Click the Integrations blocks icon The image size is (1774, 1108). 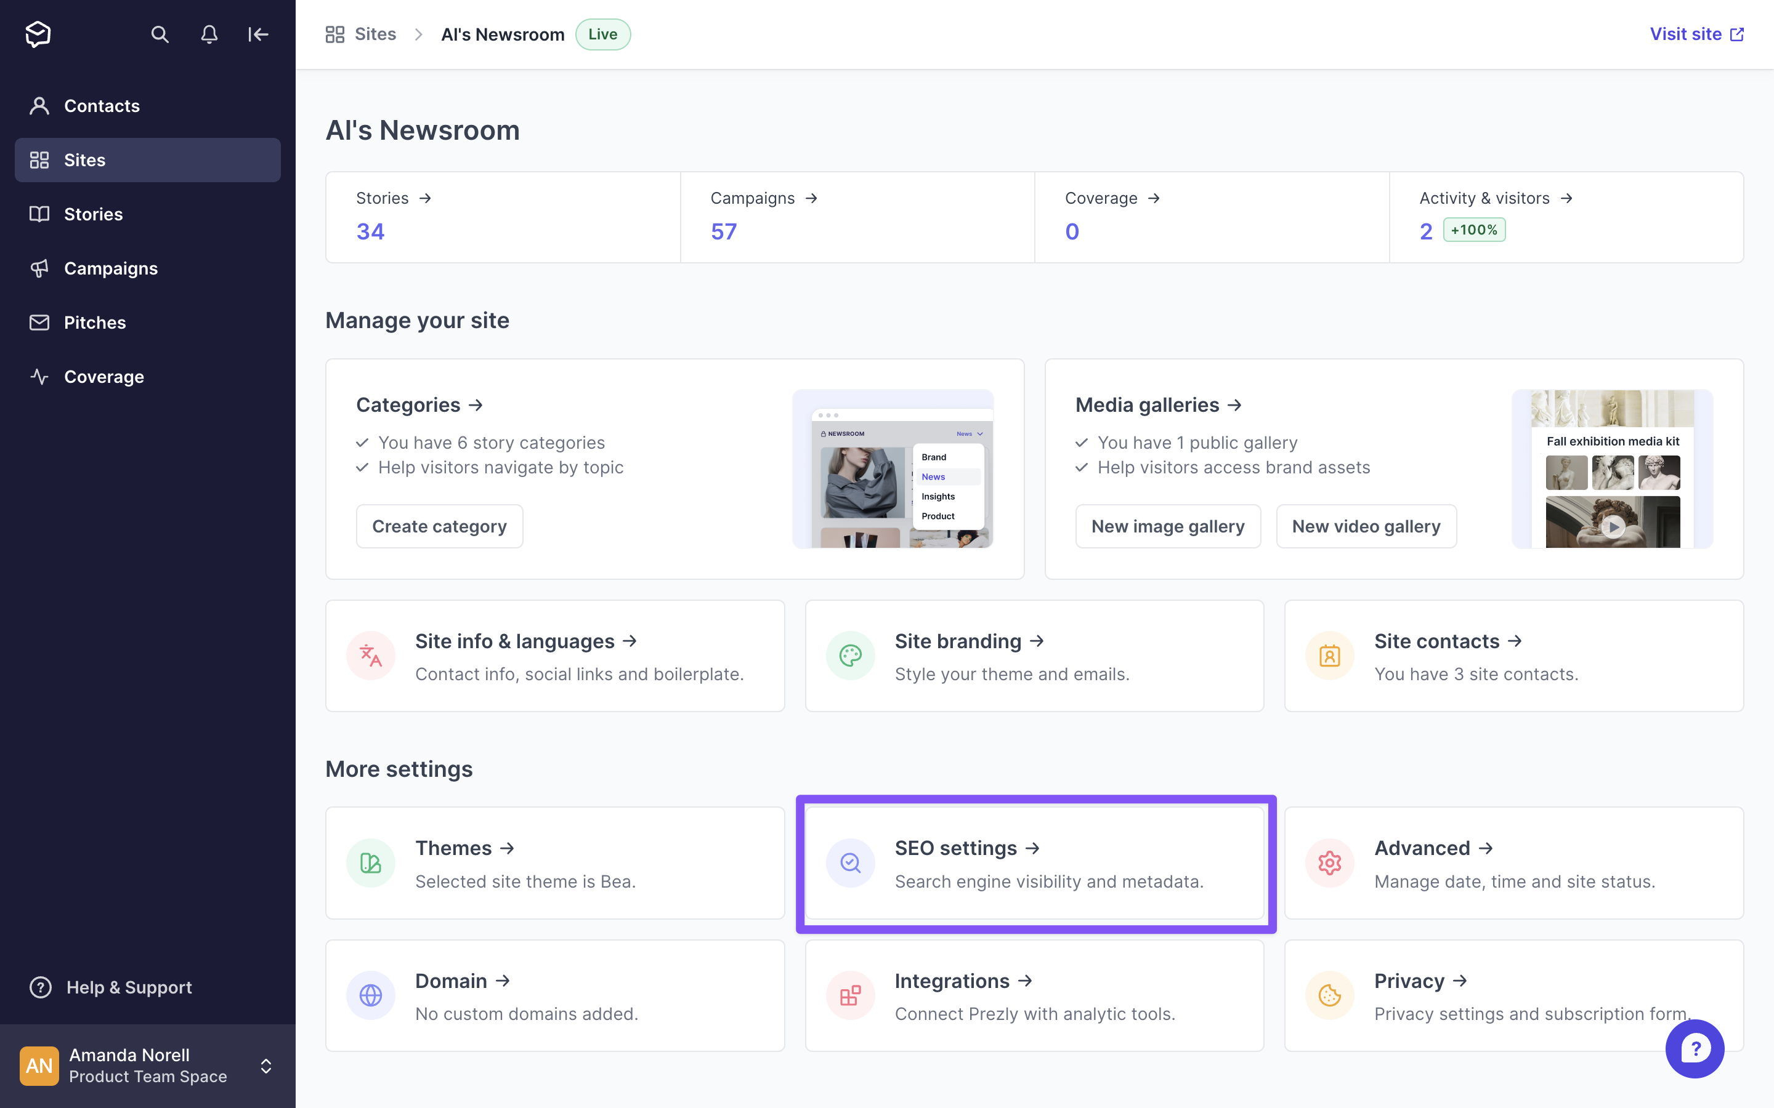(850, 995)
